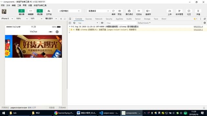Click the devtools dock side icon

tap(205, 19)
